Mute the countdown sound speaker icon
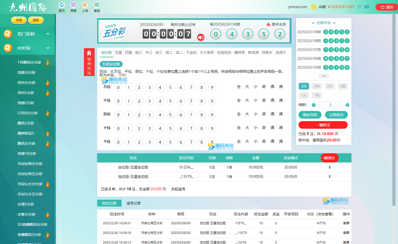Viewport: 398px width, 244px height. tap(201, 37)
